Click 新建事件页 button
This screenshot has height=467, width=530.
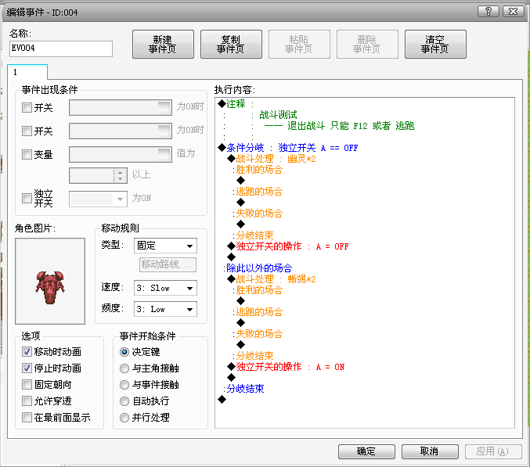point(163,45)
